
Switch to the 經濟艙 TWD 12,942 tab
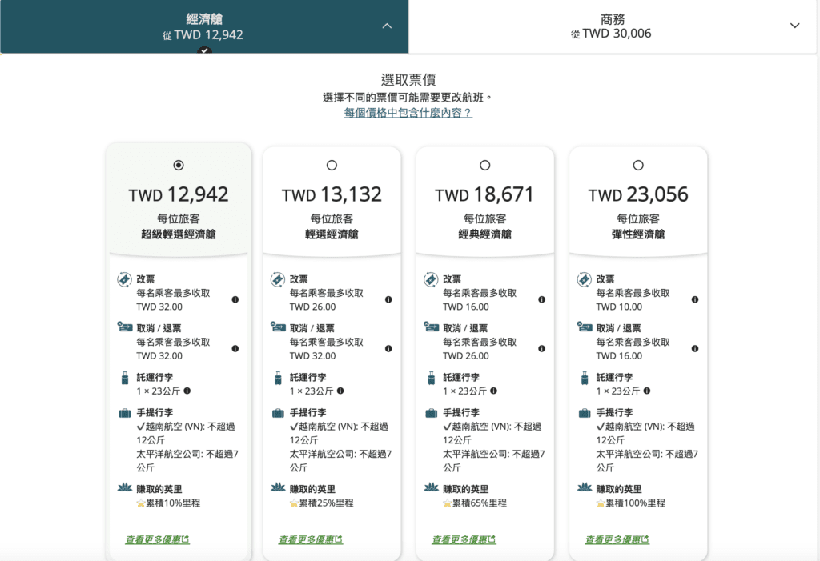point(204,26)
